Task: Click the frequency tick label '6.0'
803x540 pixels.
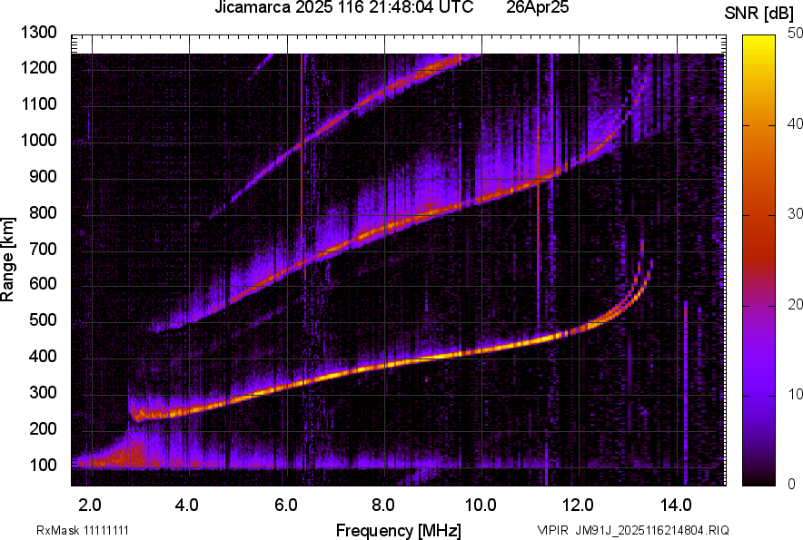Action: tap(286, 506)
